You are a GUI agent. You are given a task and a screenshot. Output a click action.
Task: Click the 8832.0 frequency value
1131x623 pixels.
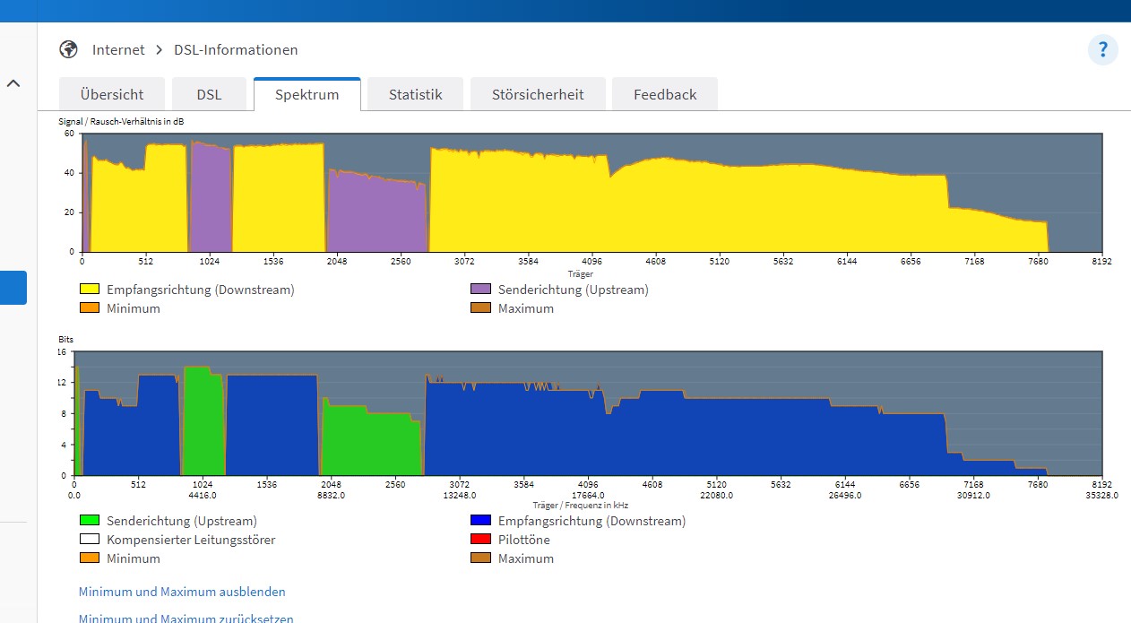331,495
